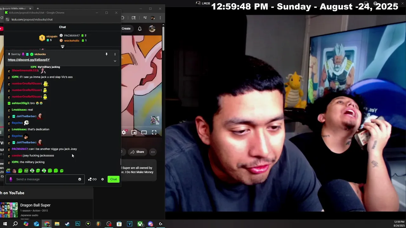Open Chrome three-dot menu in YouTube window
Image resolution: width=406 pixels, height=228 pixels.
(x=160, y=18)
